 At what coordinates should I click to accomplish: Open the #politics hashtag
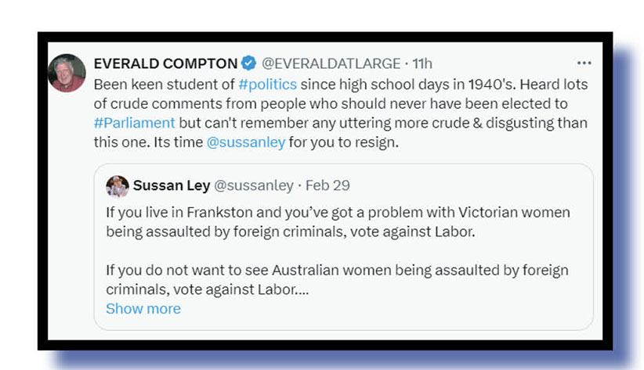[x=268, y=84]
